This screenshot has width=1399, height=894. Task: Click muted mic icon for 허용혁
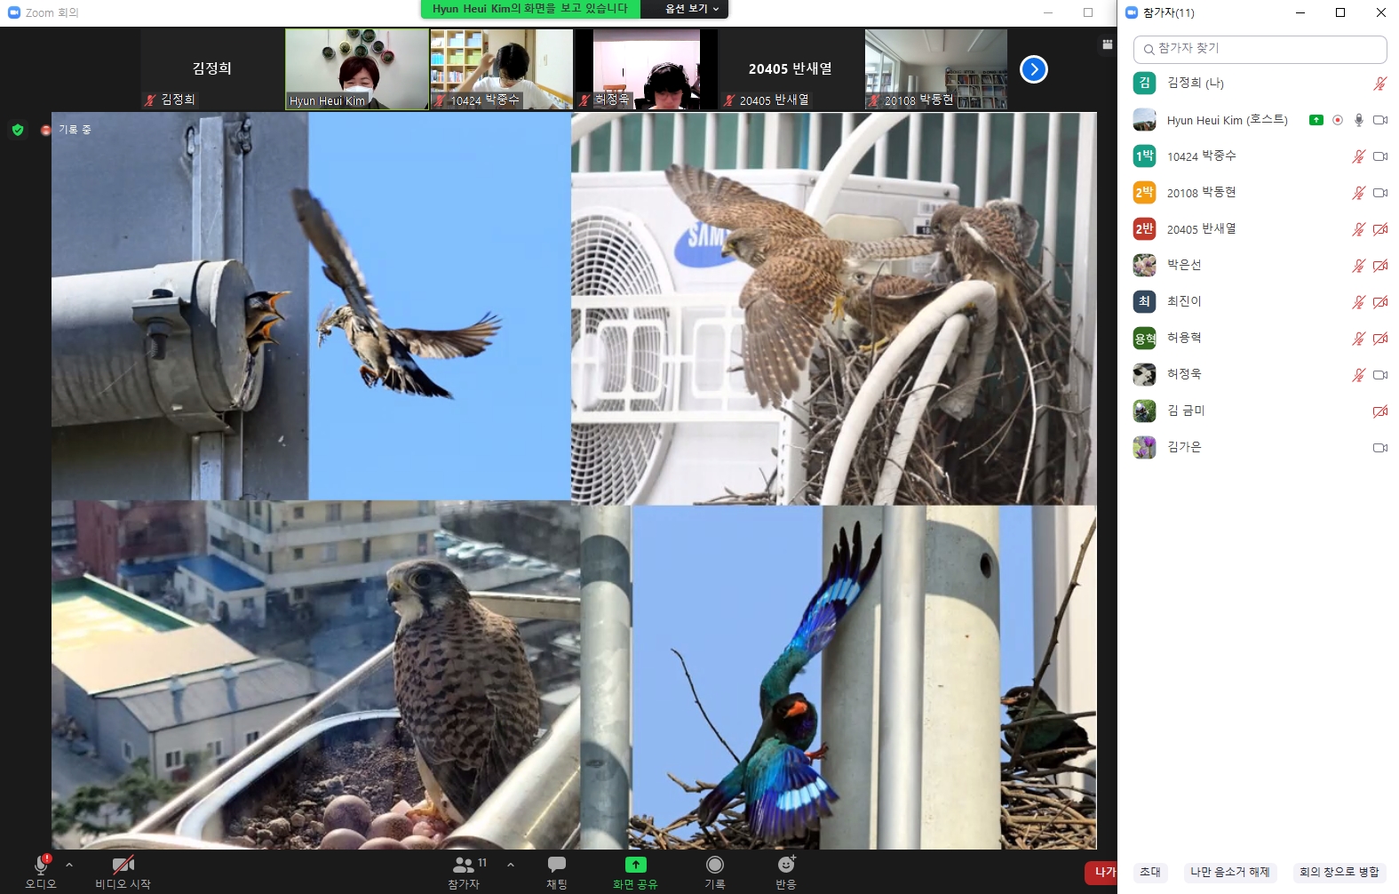[1359, 339]
